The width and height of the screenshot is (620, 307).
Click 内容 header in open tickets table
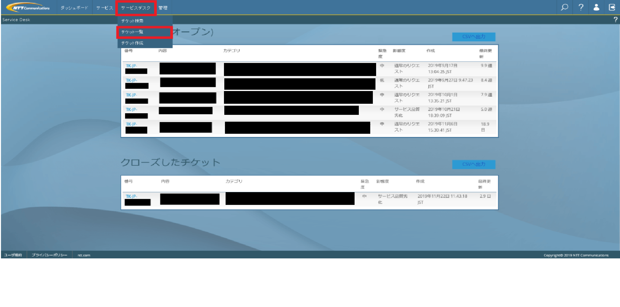click(x=163, y=51)
